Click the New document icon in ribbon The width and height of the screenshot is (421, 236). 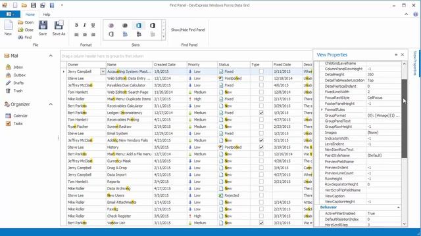pyautogui.click(x=9, y=28)
